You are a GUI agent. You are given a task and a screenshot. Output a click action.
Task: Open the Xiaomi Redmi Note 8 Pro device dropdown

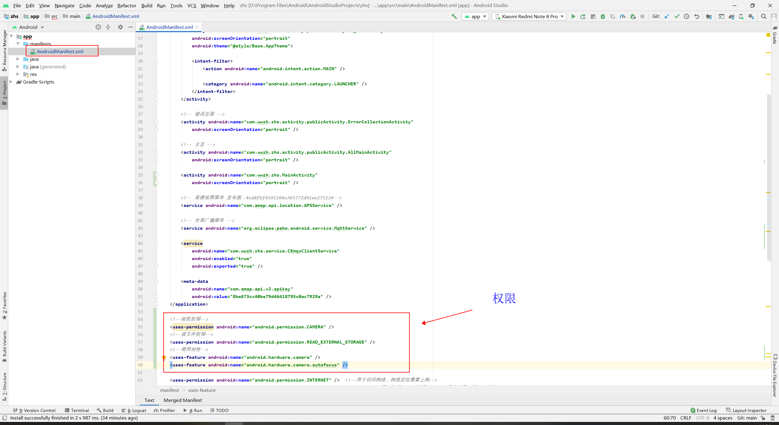coord(529,16)
